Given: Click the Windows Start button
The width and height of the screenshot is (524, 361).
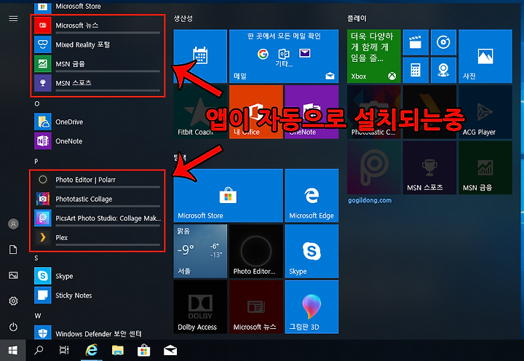Looking at the screenshot, I should (12, 350).
